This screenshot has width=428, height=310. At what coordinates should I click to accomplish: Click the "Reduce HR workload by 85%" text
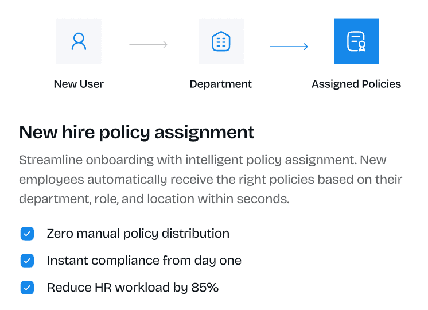click(x=133, y=288)
